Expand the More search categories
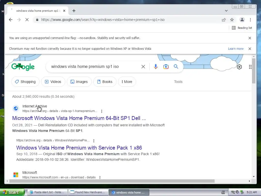The image size is (261, 196). [127, 82]
